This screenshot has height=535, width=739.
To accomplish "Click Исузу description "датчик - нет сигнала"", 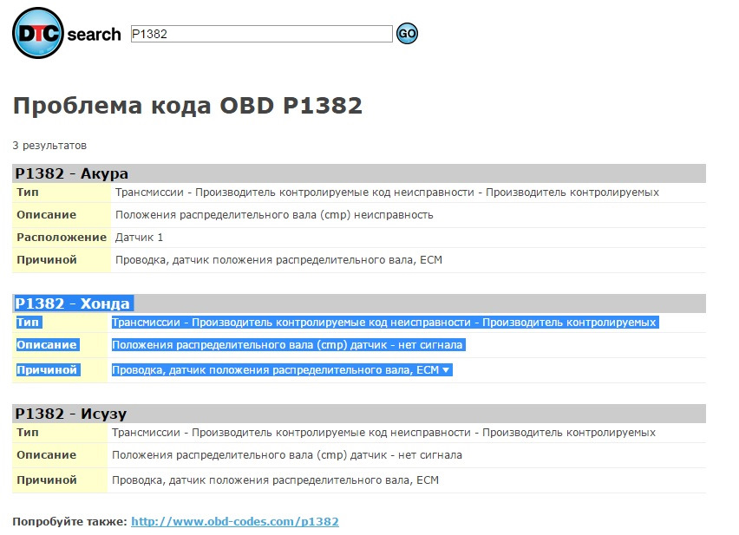I will [287, 455].
